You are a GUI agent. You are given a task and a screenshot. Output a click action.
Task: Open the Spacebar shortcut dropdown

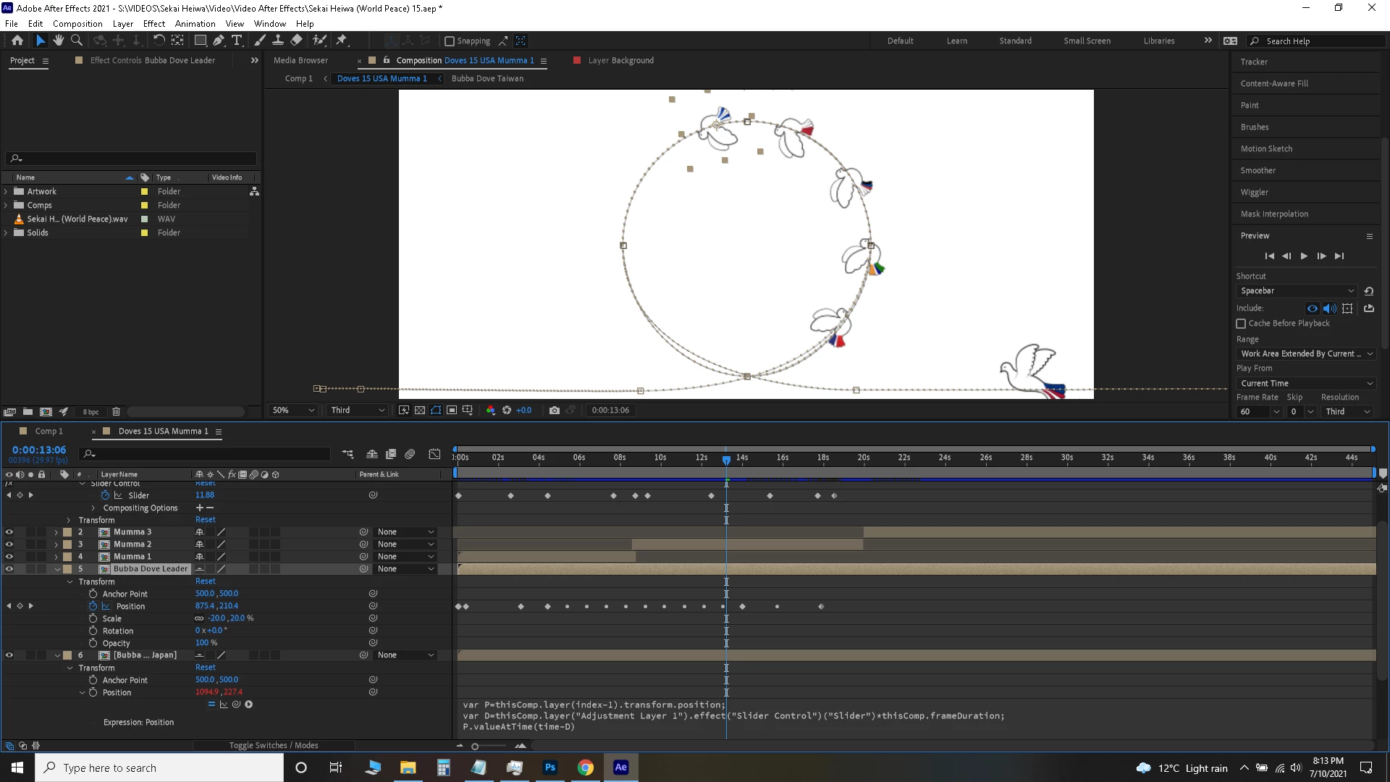click(1296, 290)
